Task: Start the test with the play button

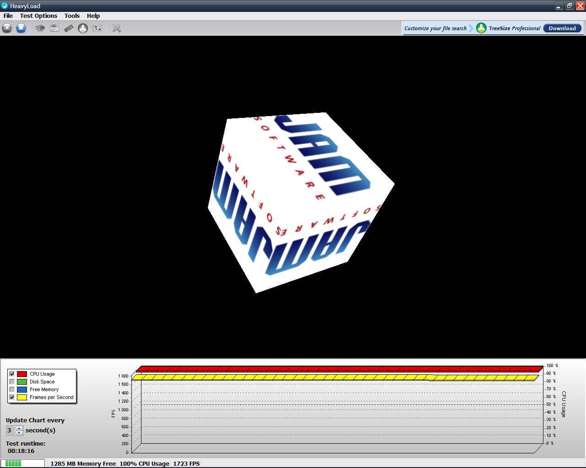Action: point(7,28)
